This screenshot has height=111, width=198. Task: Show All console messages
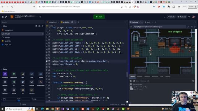pyautogui.click(x=134, y=81)
